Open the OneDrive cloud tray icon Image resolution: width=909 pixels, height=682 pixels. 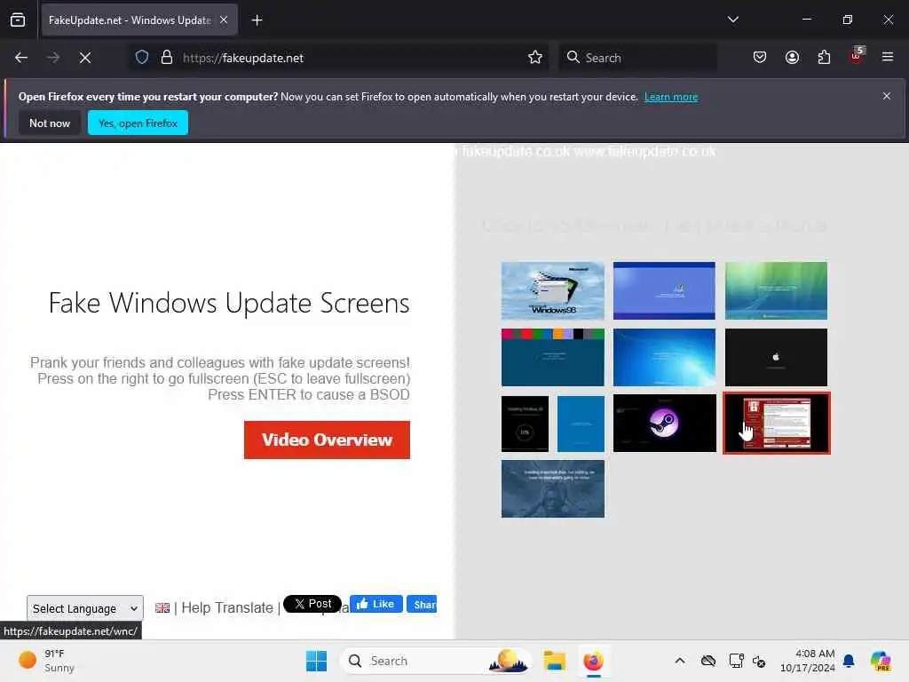click(707, 661)
